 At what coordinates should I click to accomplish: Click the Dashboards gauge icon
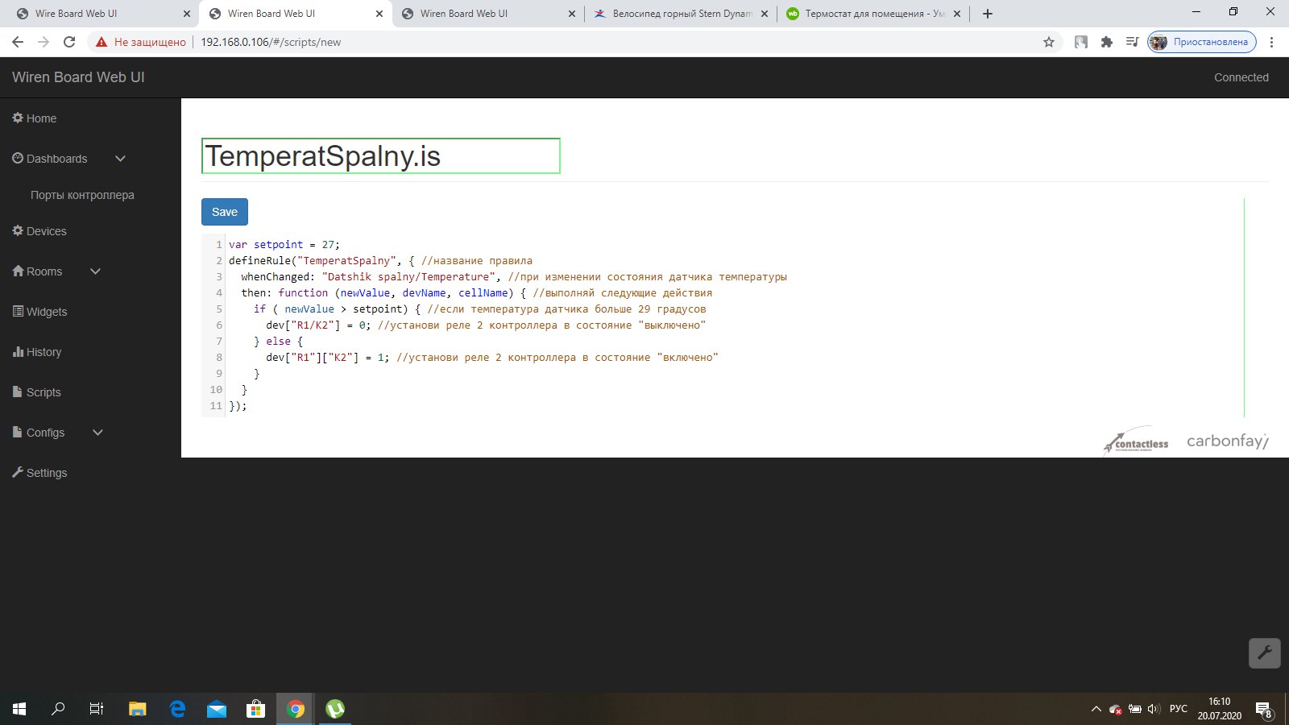point(18,158)
